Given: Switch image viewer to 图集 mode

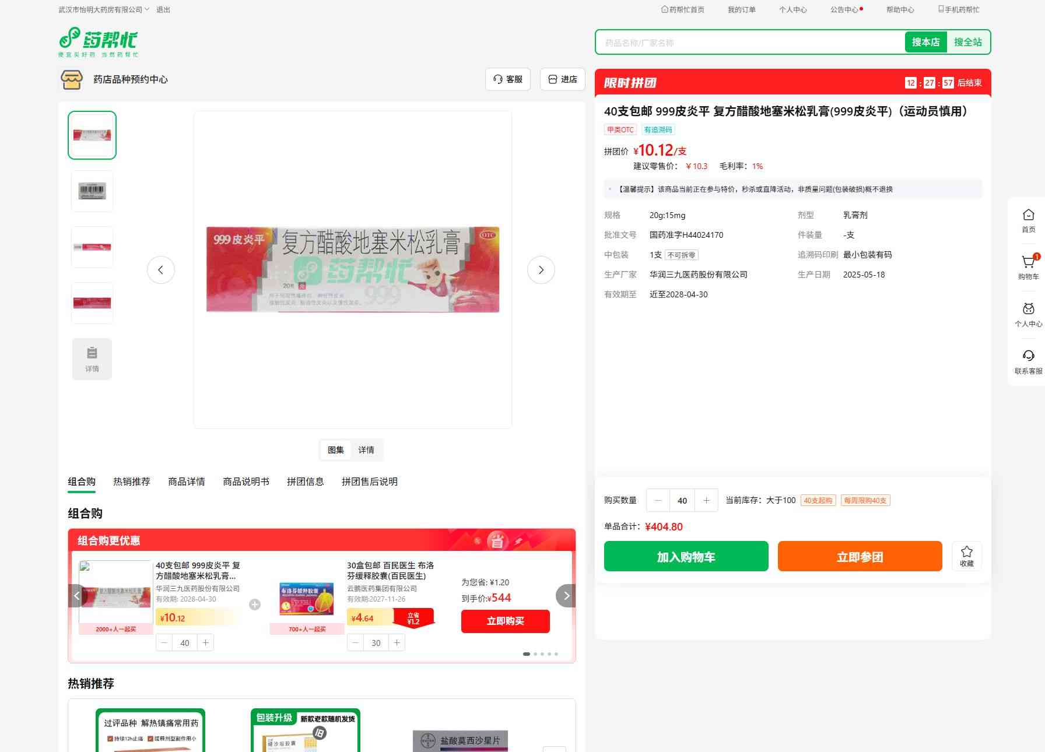Looking at the screenshot, I should 336,450.
